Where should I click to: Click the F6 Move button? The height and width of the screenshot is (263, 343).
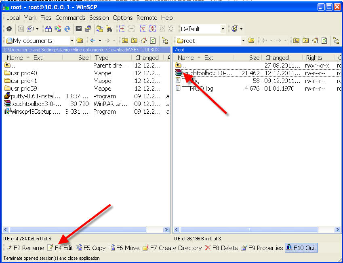(x=124, y=248)
